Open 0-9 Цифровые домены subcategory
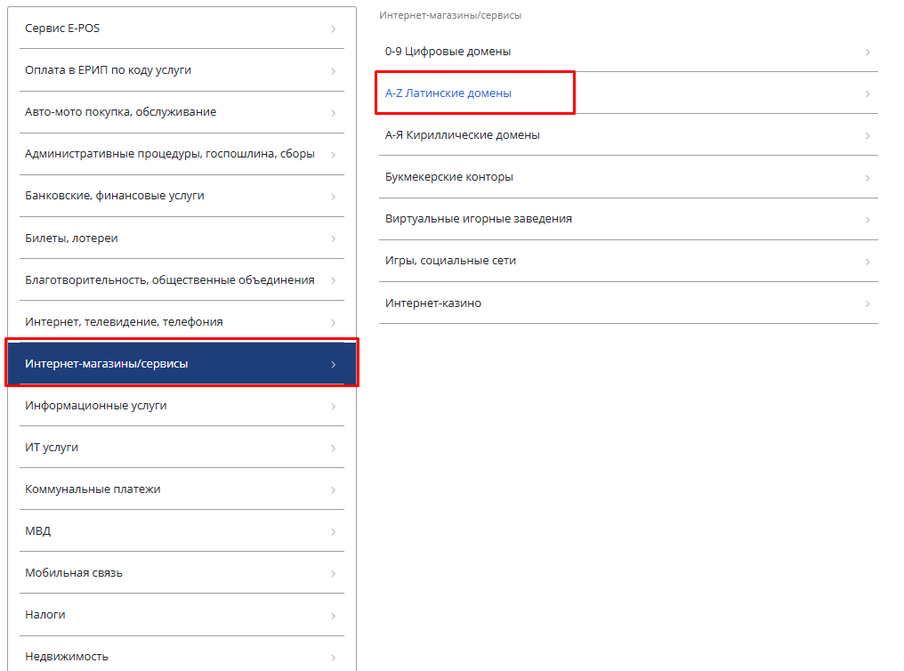 click(628, 52)
